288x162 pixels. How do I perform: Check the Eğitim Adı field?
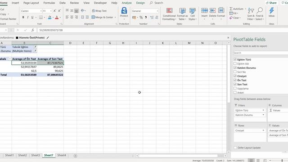coord(235,63)
